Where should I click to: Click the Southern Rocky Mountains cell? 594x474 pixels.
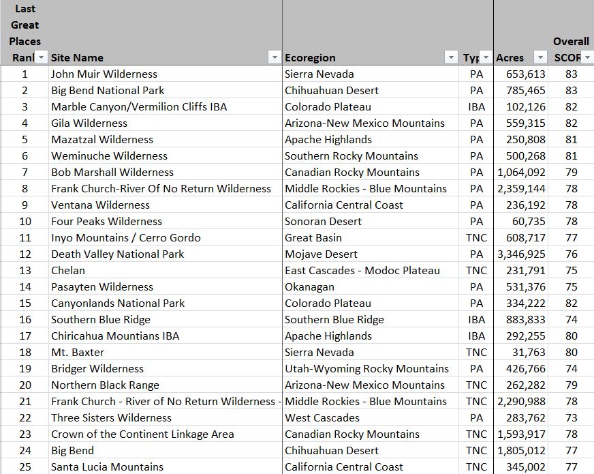[371, 156]
